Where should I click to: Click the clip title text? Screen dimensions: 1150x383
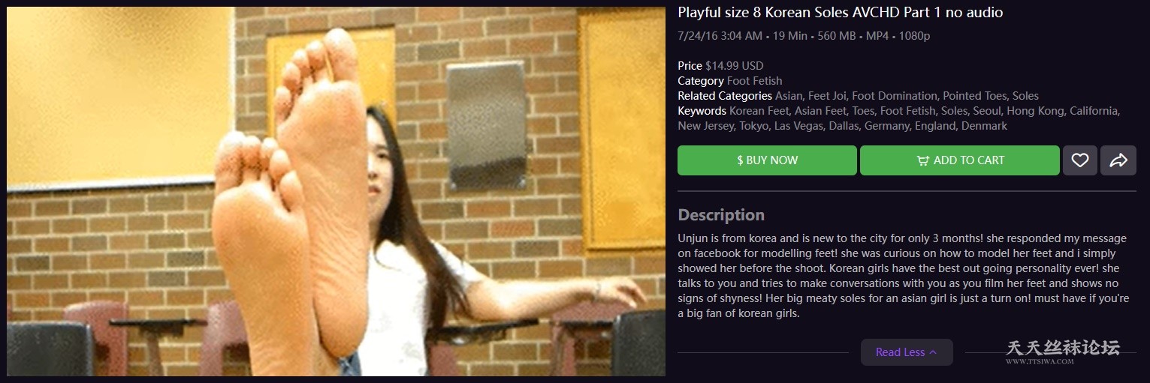(x=840, y=13)
